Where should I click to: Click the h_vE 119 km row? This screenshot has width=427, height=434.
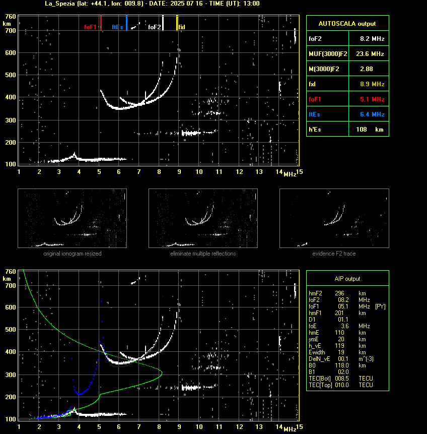pos(337,346)
